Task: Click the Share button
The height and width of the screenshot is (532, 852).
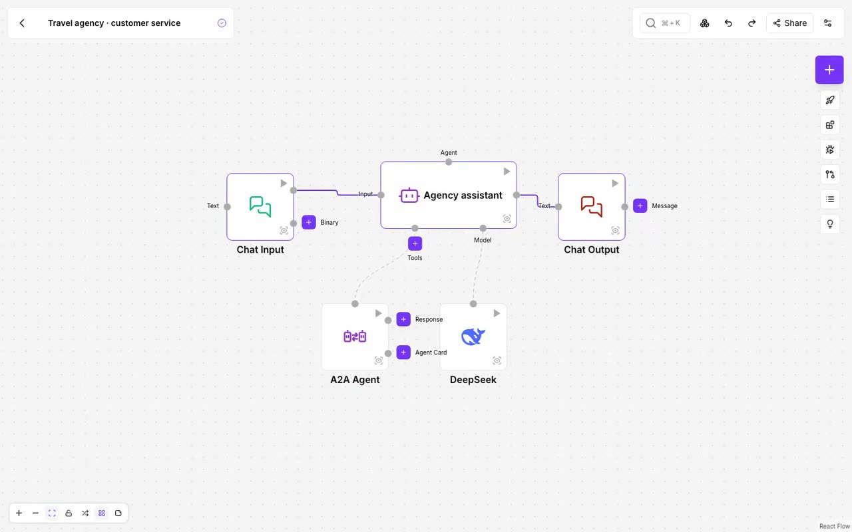Action: coord(789,23)
